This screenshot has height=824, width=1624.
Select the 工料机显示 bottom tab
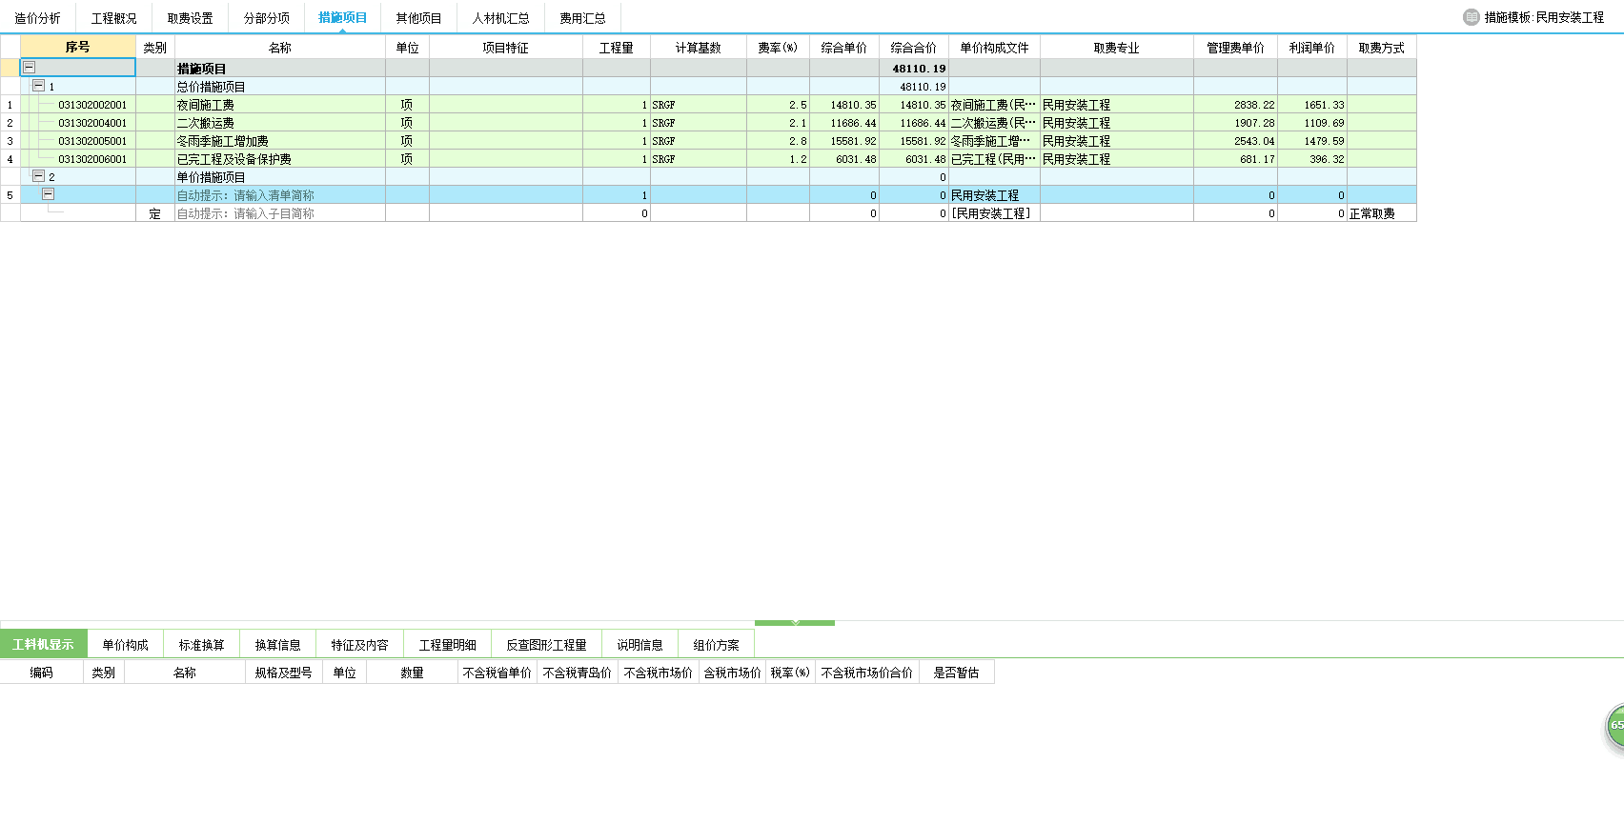point(44,645)
